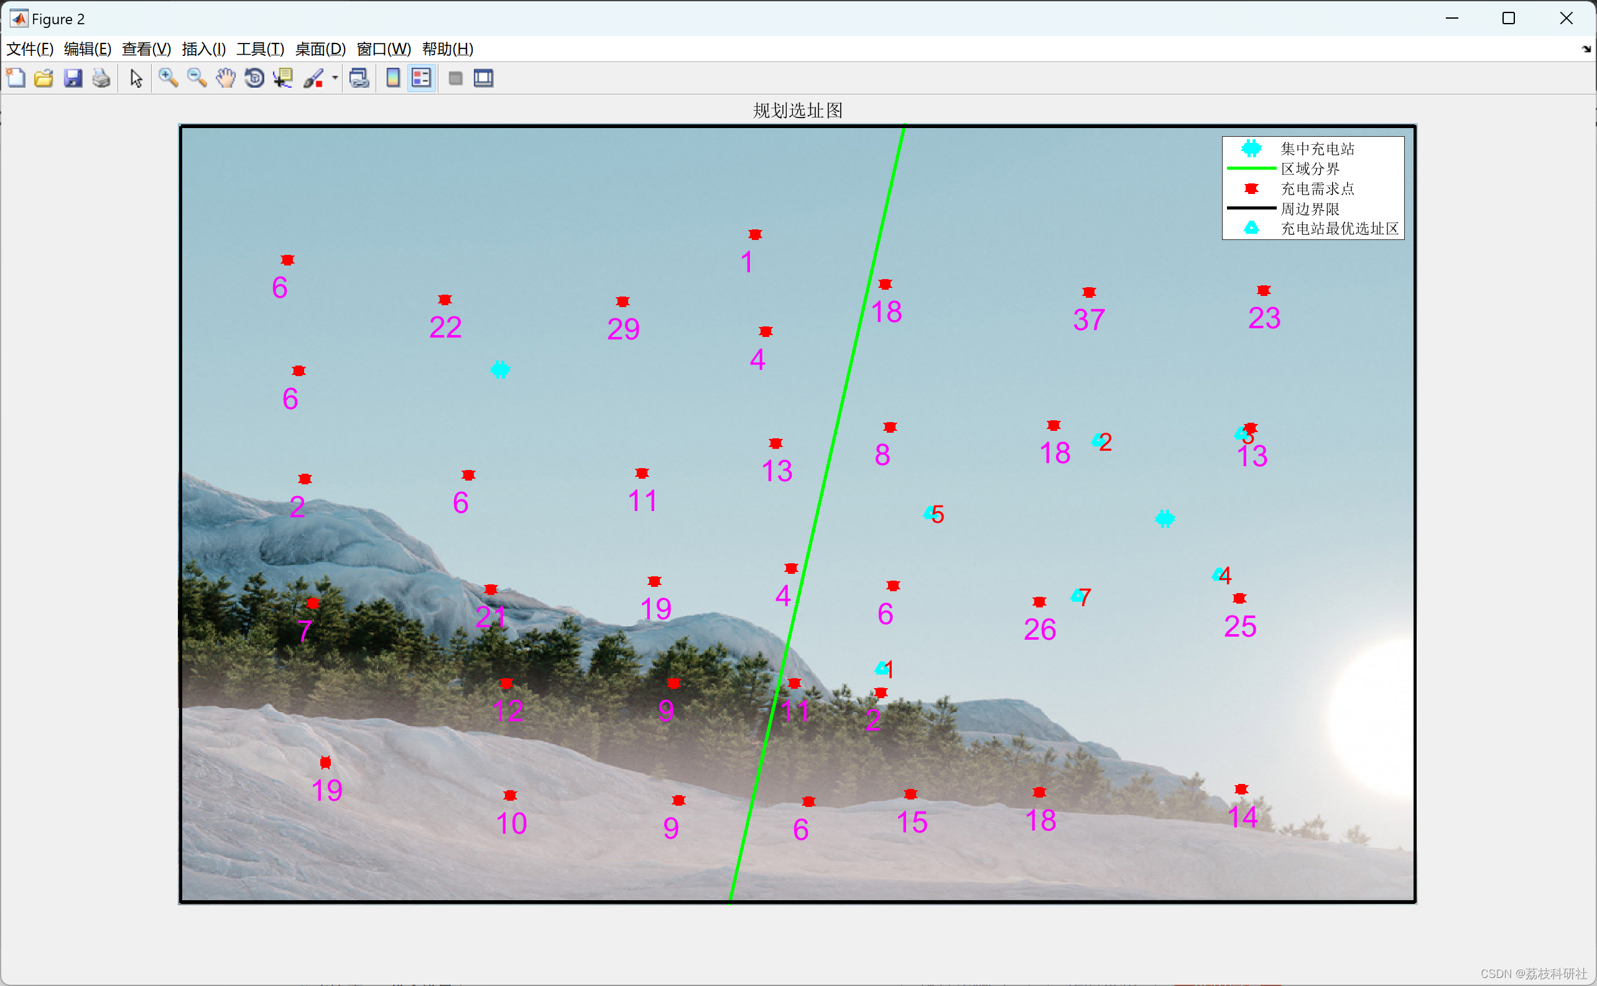Click the Show Plot Tools button
This screenshot has height=986, width=1597.
483,78
